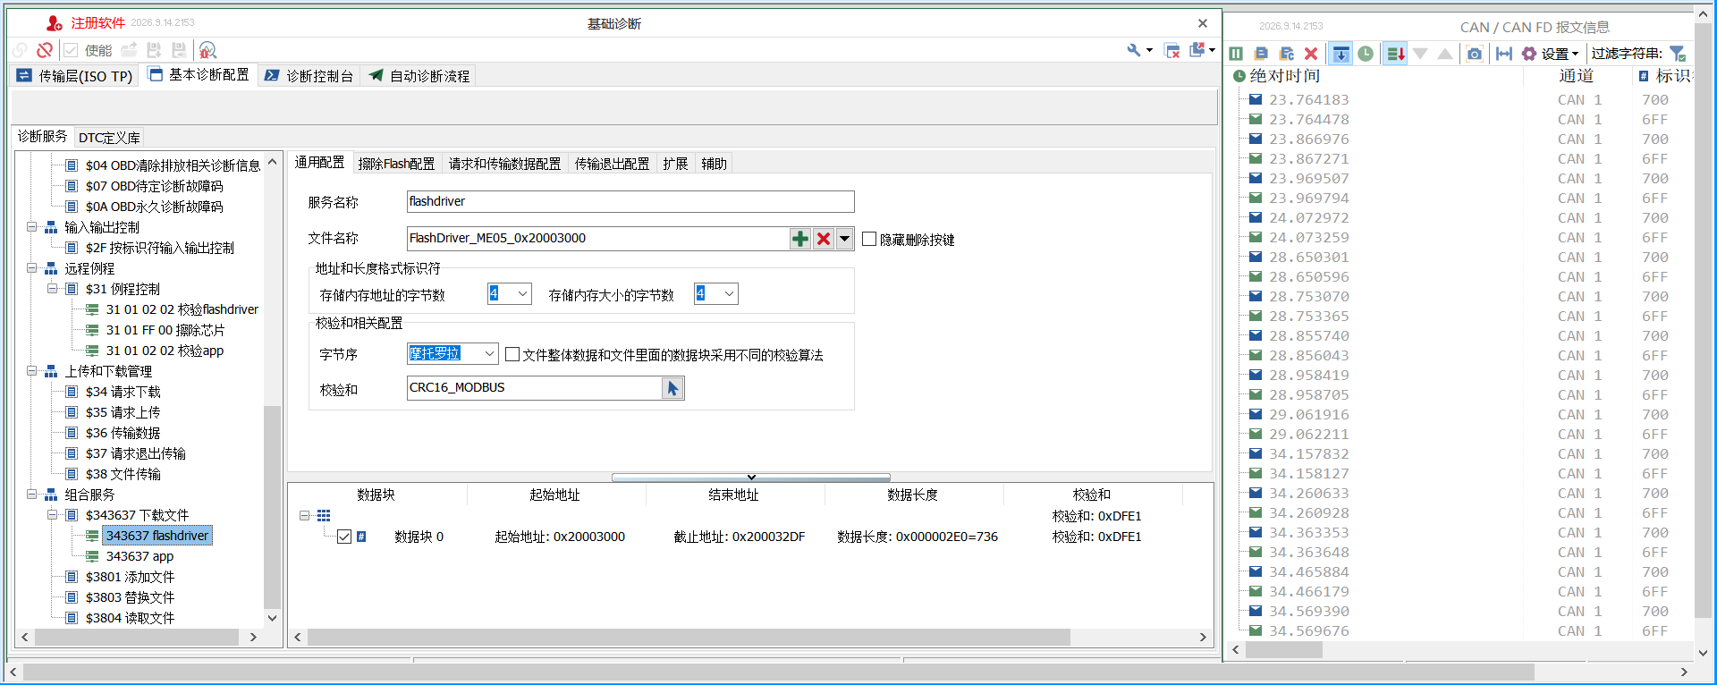Open the 设置 settings dropdown
Image resolution: width=1717 pixels, height=685 pixels.
(x=1550, y=54)
